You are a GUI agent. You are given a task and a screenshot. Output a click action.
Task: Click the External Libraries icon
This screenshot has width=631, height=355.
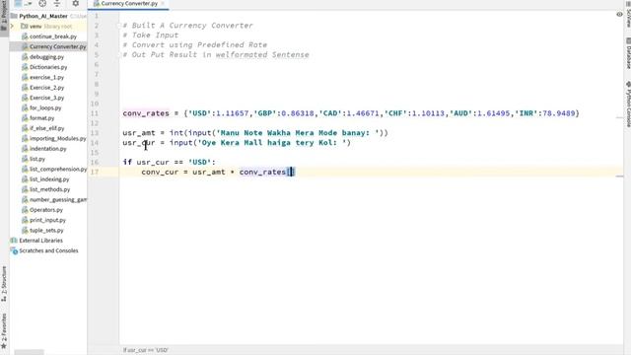(x=14, y=241)
